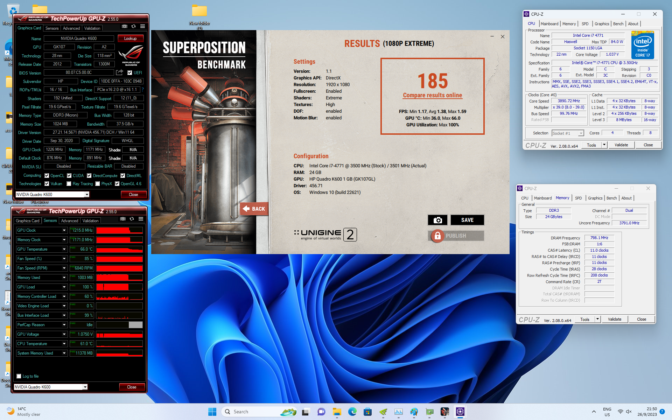Expand the Fan Speed (RPM) sensor dropdown
The height and width of the screenshot is (420, 672).
point(64,268)
